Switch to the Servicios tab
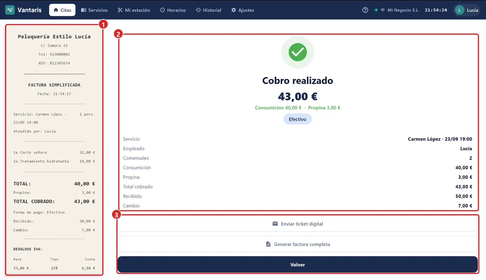Image resolution: width=486 pixels, height=280 pixels. (94, 10)
